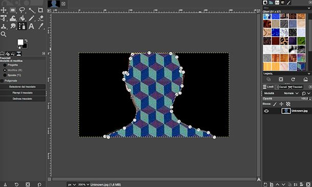
Task: Restore tool preset icon at bottom left
Action: pos(16,184)
